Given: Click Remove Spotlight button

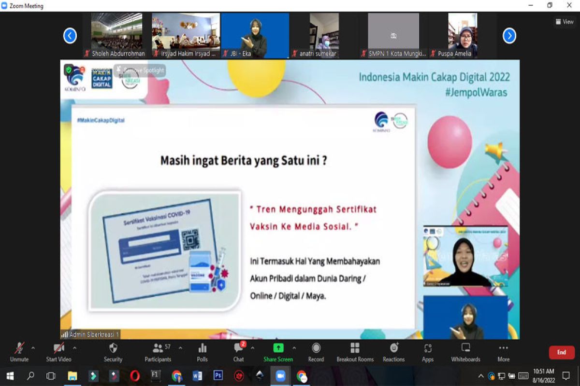Looking at the screenshot, I should (x=140, y=70).
